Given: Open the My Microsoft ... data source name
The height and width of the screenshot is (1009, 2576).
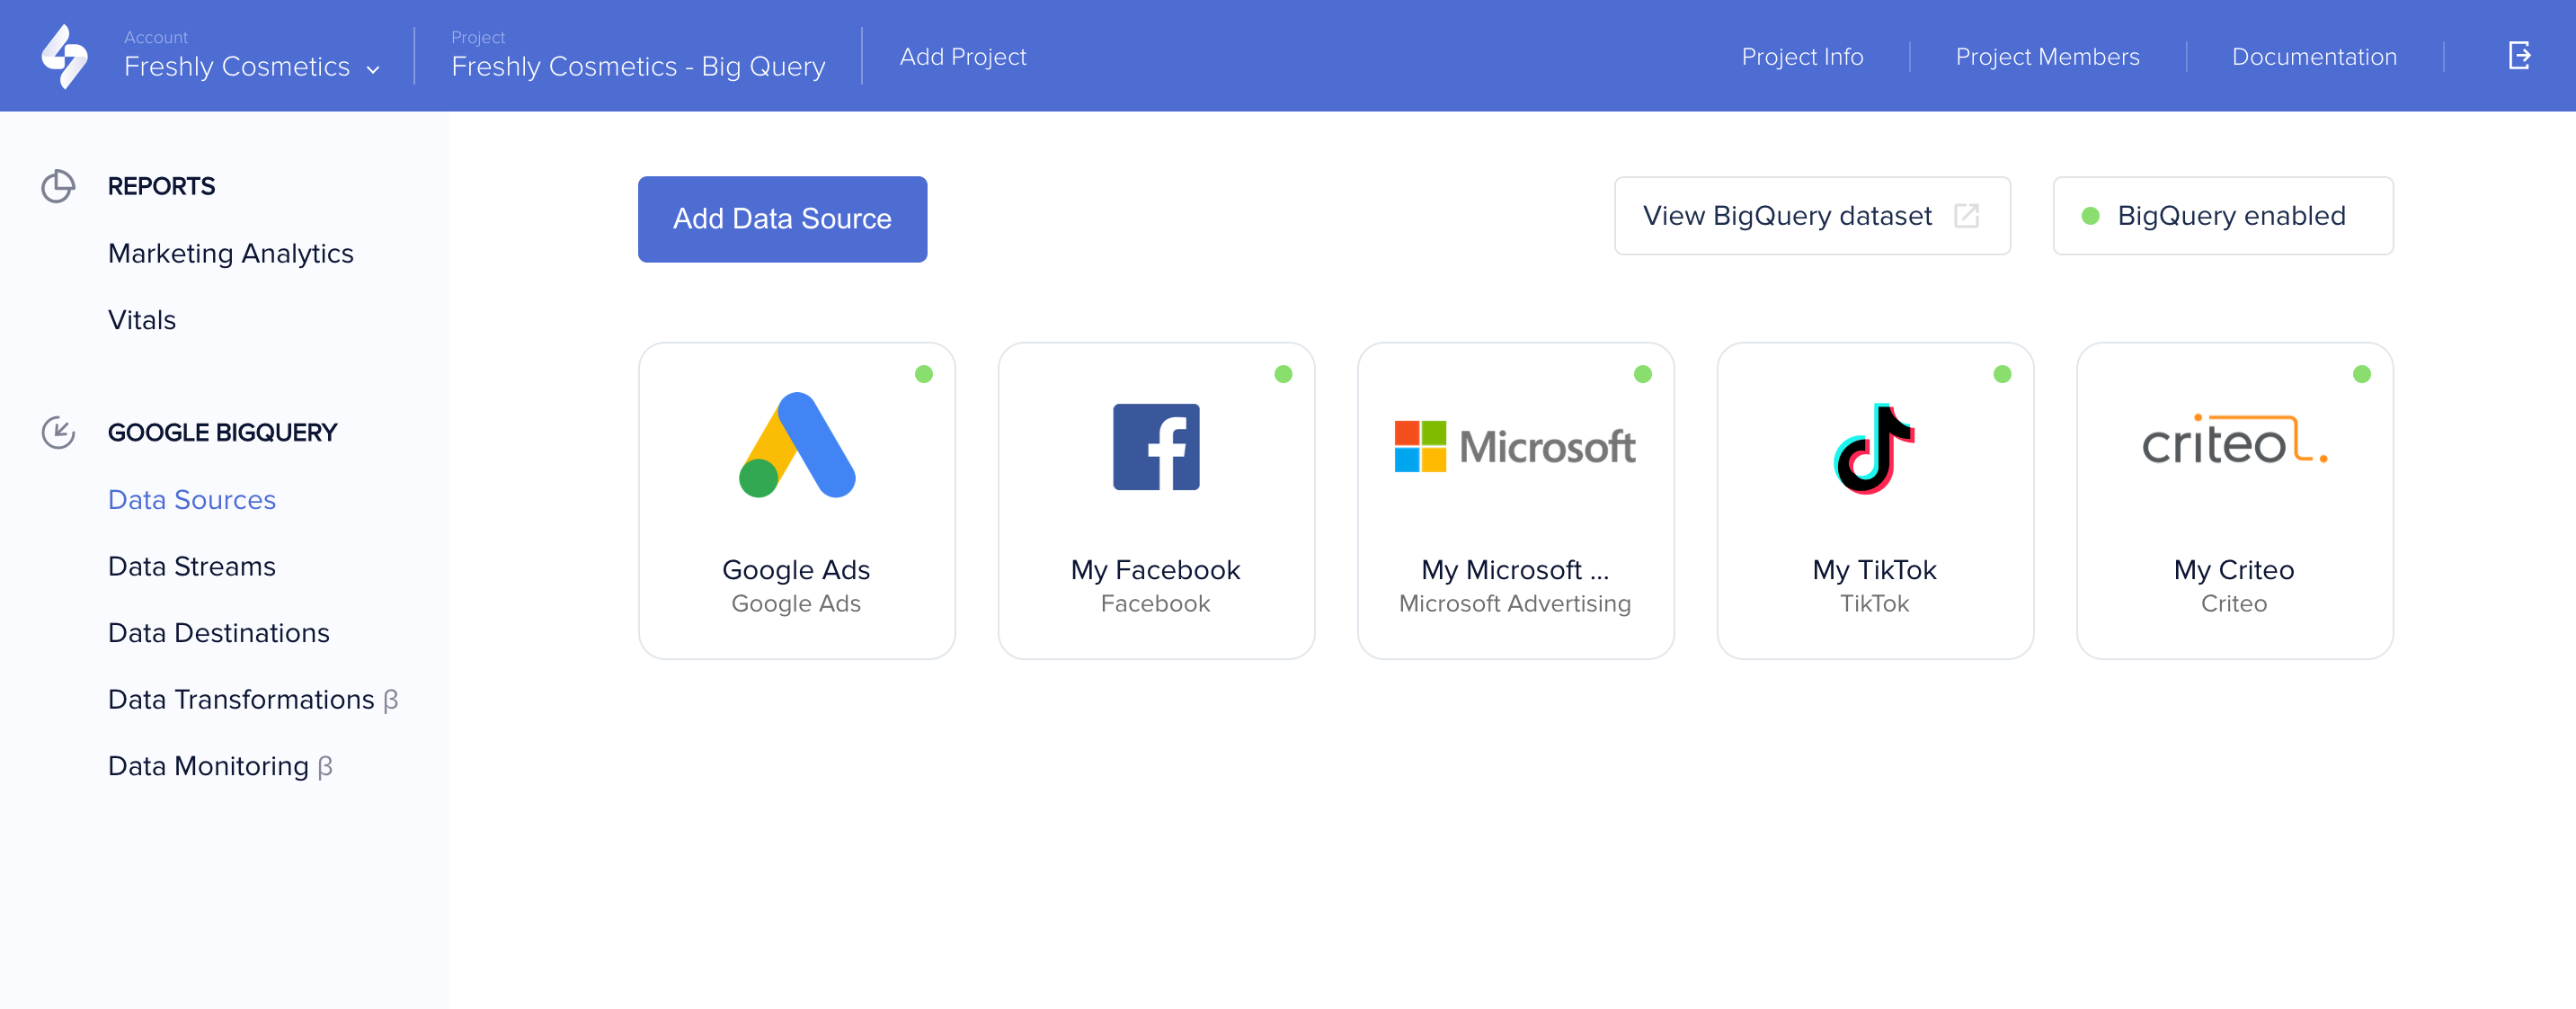Looking at the screenshot, I should [x=1515, y=569].
